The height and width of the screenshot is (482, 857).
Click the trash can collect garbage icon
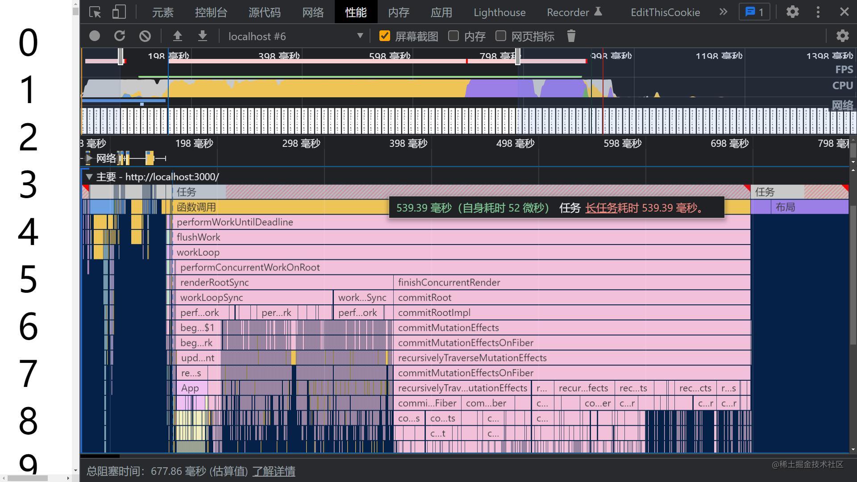point(571,36)
